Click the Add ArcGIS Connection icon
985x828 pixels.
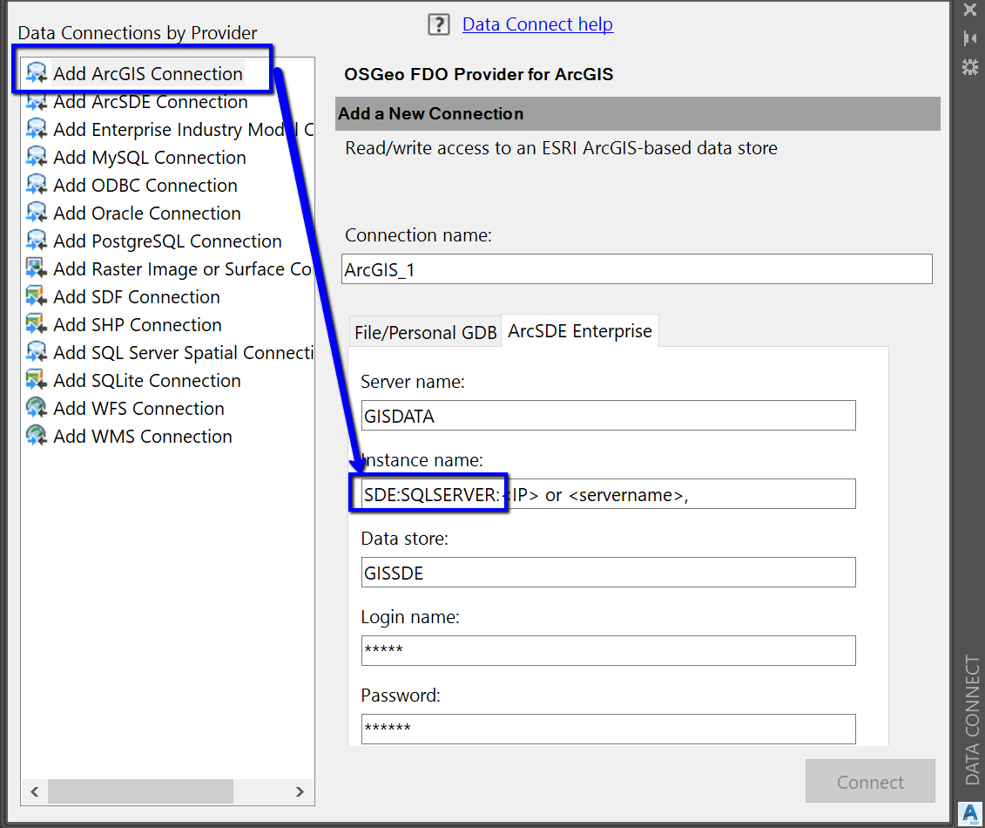[x=37, y=73]
